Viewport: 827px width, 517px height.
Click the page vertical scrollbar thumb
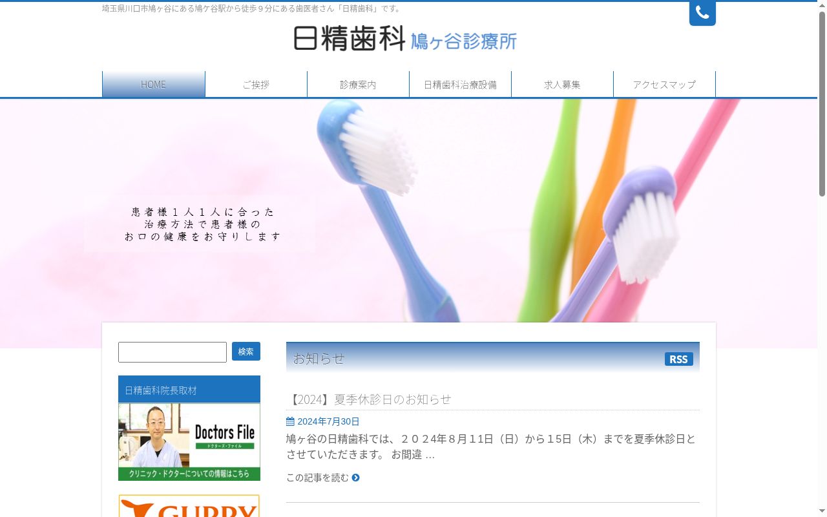point(822,103)
